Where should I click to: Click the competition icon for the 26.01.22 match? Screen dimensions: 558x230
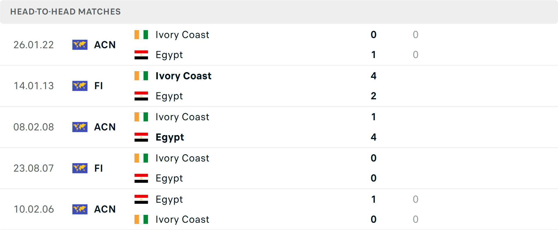[80, 45]
